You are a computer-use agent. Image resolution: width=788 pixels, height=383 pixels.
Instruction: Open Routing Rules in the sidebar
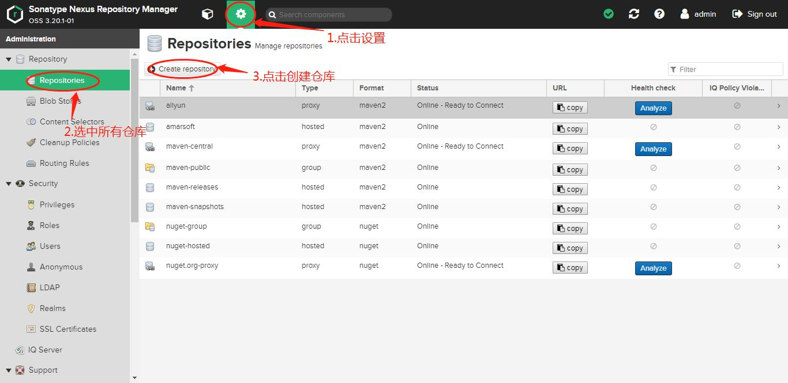(x=65, y=163)
